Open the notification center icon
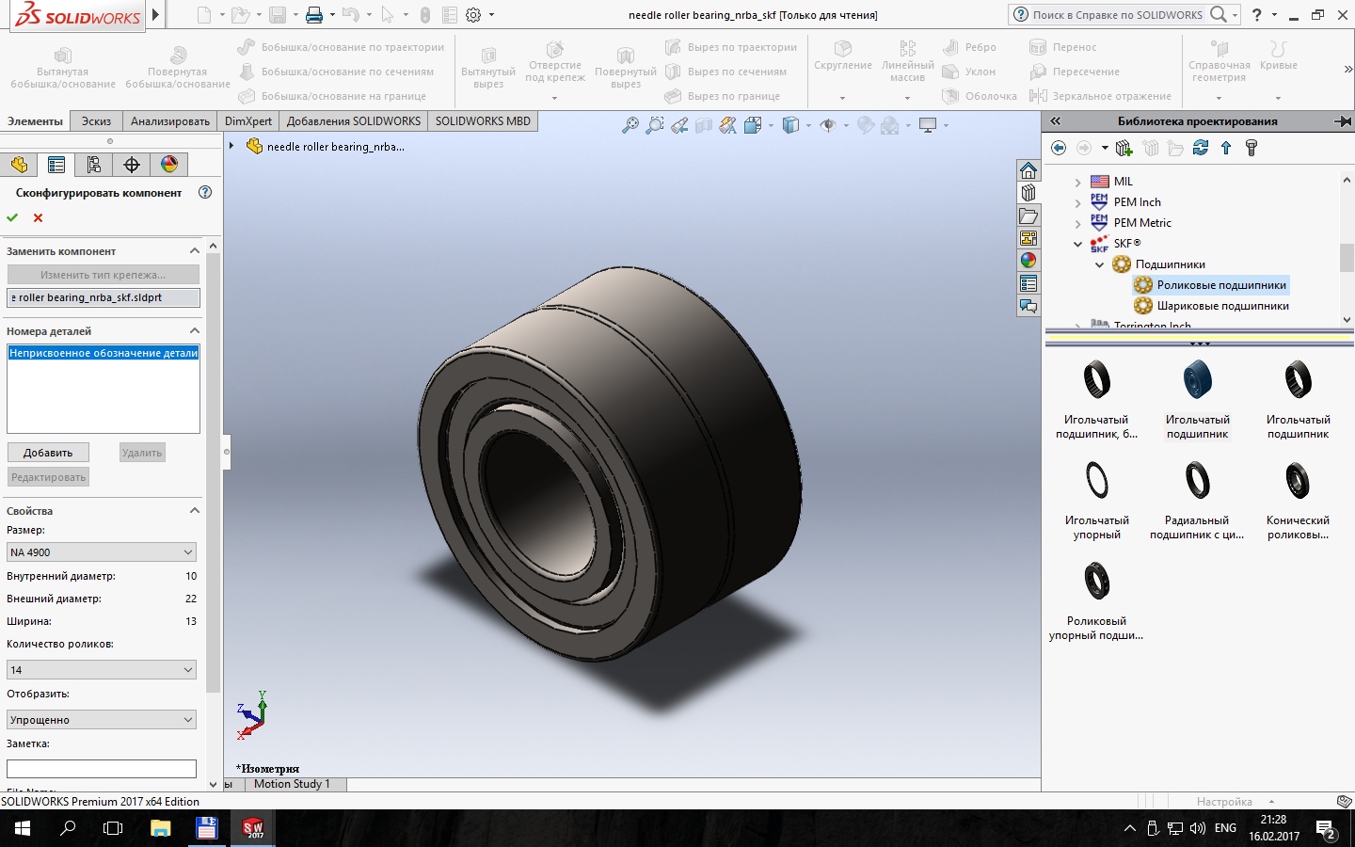1355x847 pixels. [x=1327, y=829]
